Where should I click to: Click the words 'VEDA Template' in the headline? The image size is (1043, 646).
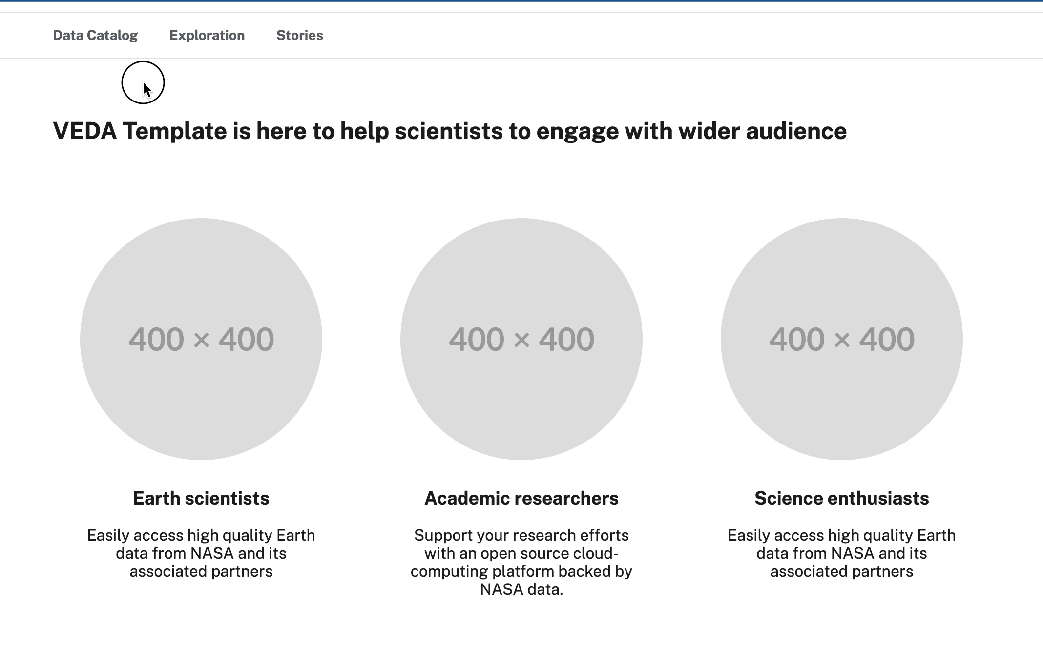(140, 131)
